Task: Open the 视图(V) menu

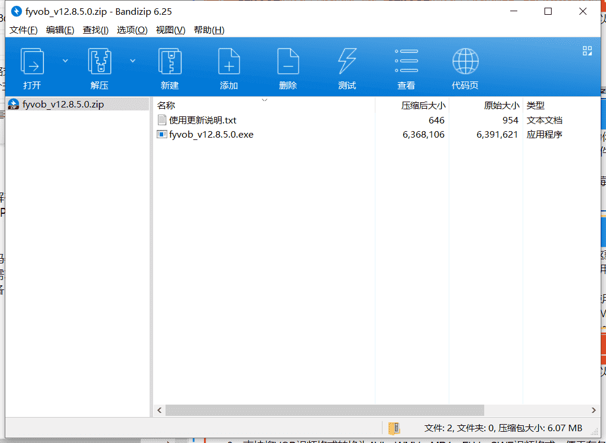Action: (x=170, y=30)
